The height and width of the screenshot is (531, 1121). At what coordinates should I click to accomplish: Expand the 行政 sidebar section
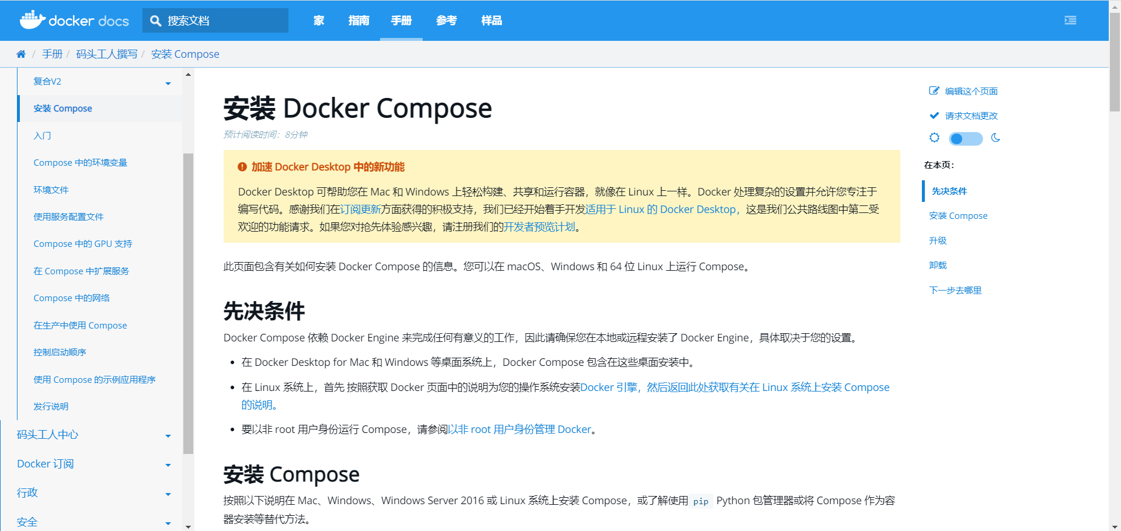(x=168, y=494)
